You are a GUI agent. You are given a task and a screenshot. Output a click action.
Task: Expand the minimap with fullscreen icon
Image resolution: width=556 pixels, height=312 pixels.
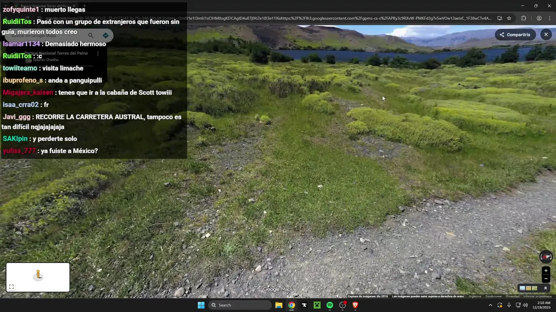coord(11,287)
